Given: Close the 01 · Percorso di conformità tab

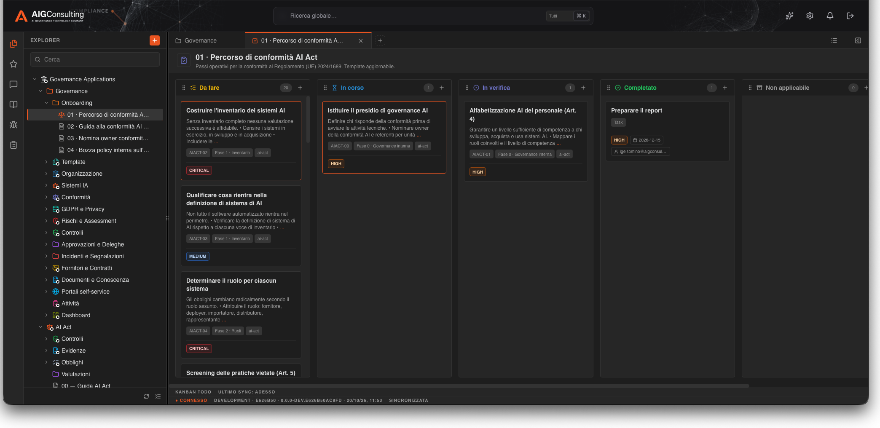Looking at the screenshot, I should 361,41.
